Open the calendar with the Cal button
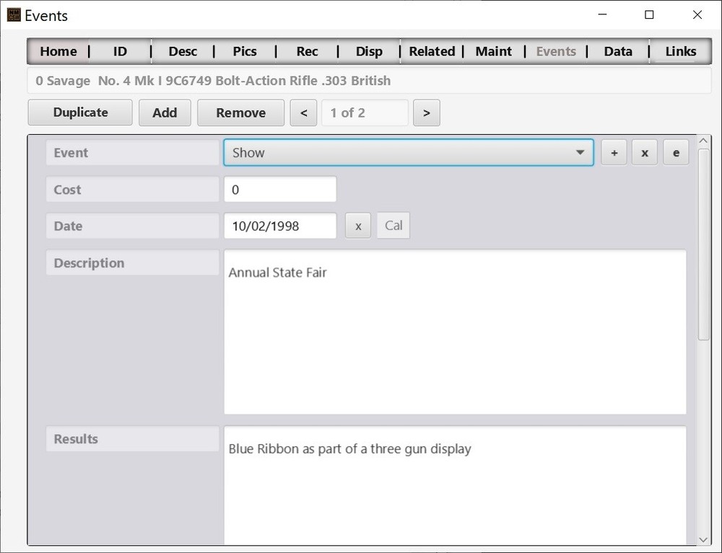 pyautogui.click(x=393, y=225)
